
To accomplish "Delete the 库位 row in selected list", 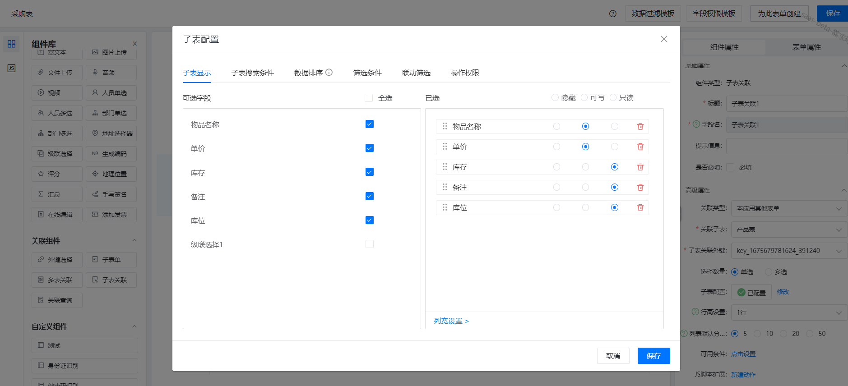I will pyautogui.click(x=640, y=208).
